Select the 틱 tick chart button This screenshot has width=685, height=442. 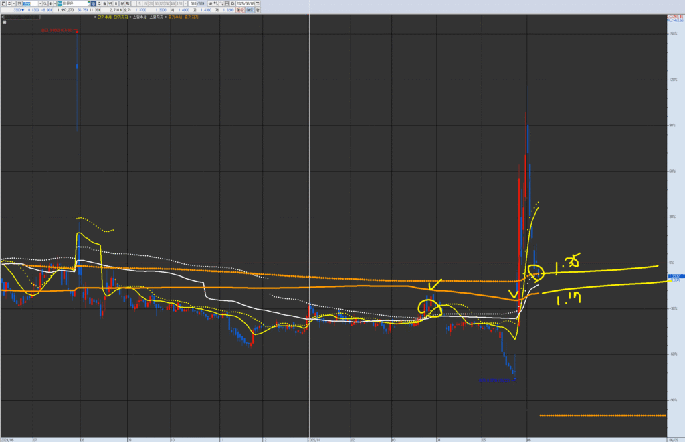pyautogui.click(x=128, y=3)
